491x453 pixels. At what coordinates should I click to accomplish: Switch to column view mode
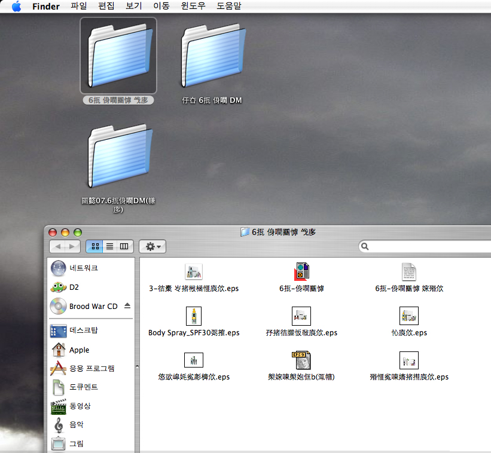click(124, 246)
